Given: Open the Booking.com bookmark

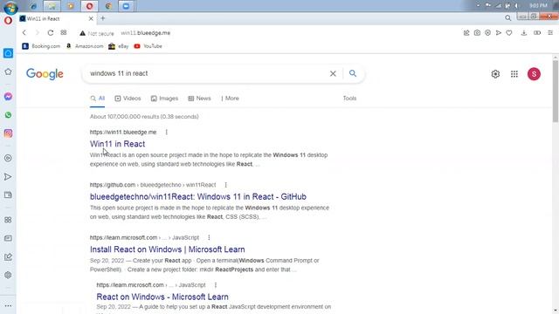Looking at the screenshot, I should pos(41,46).
